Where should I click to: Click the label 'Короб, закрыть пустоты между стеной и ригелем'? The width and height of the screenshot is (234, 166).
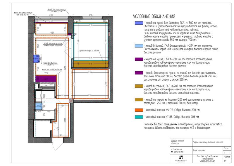pos(53,44)
